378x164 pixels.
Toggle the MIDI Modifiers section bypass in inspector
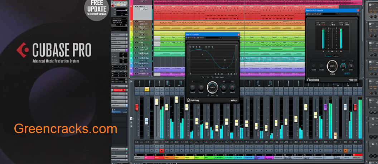pos(126,50)
